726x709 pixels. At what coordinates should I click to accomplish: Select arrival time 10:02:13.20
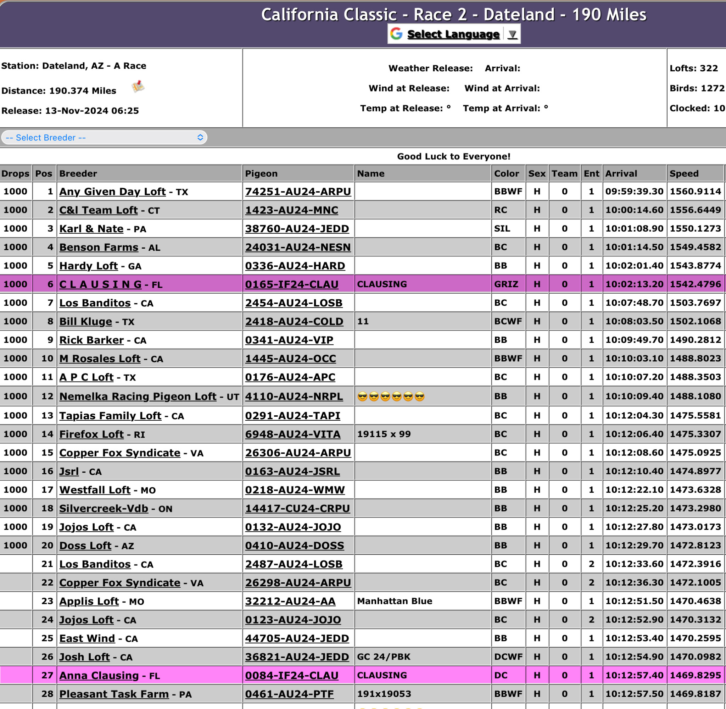click(635, 284)
